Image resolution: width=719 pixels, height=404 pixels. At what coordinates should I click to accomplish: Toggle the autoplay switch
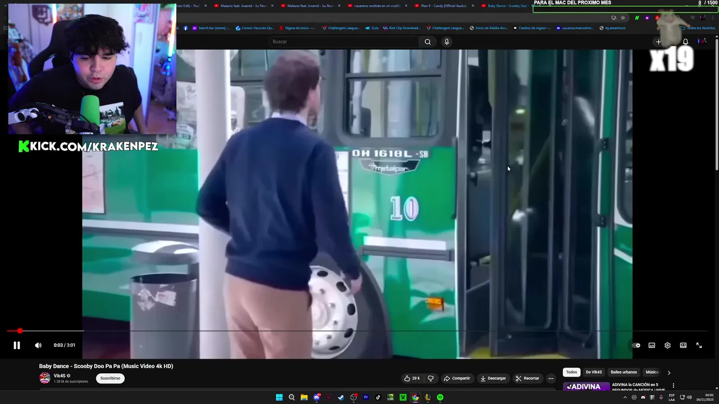636,346
